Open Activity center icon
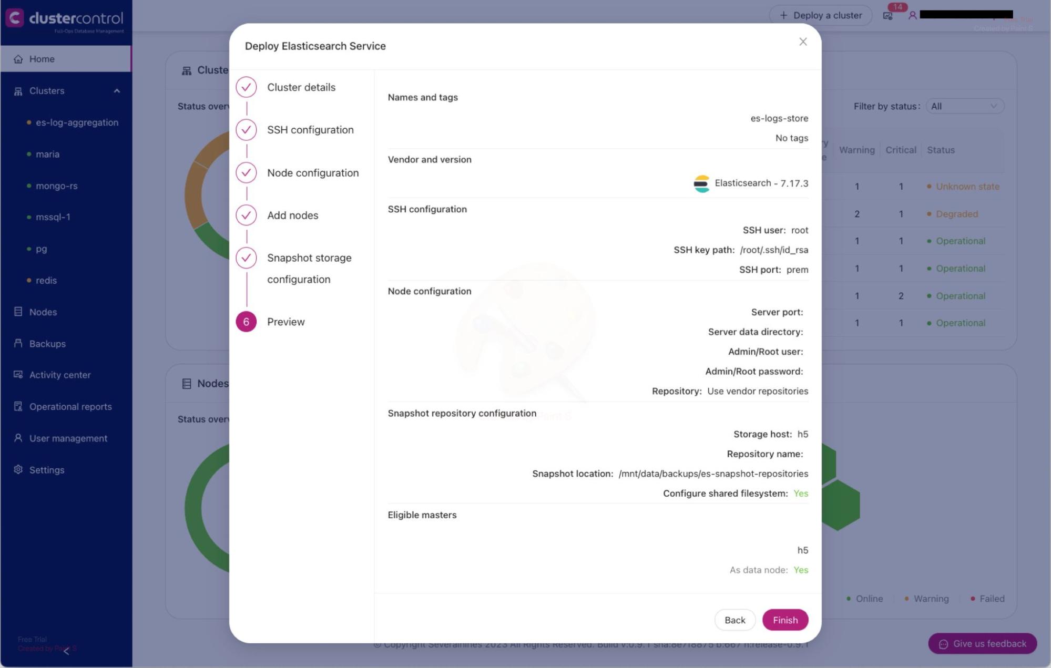 pyautogui.click(x=18, y=375)
